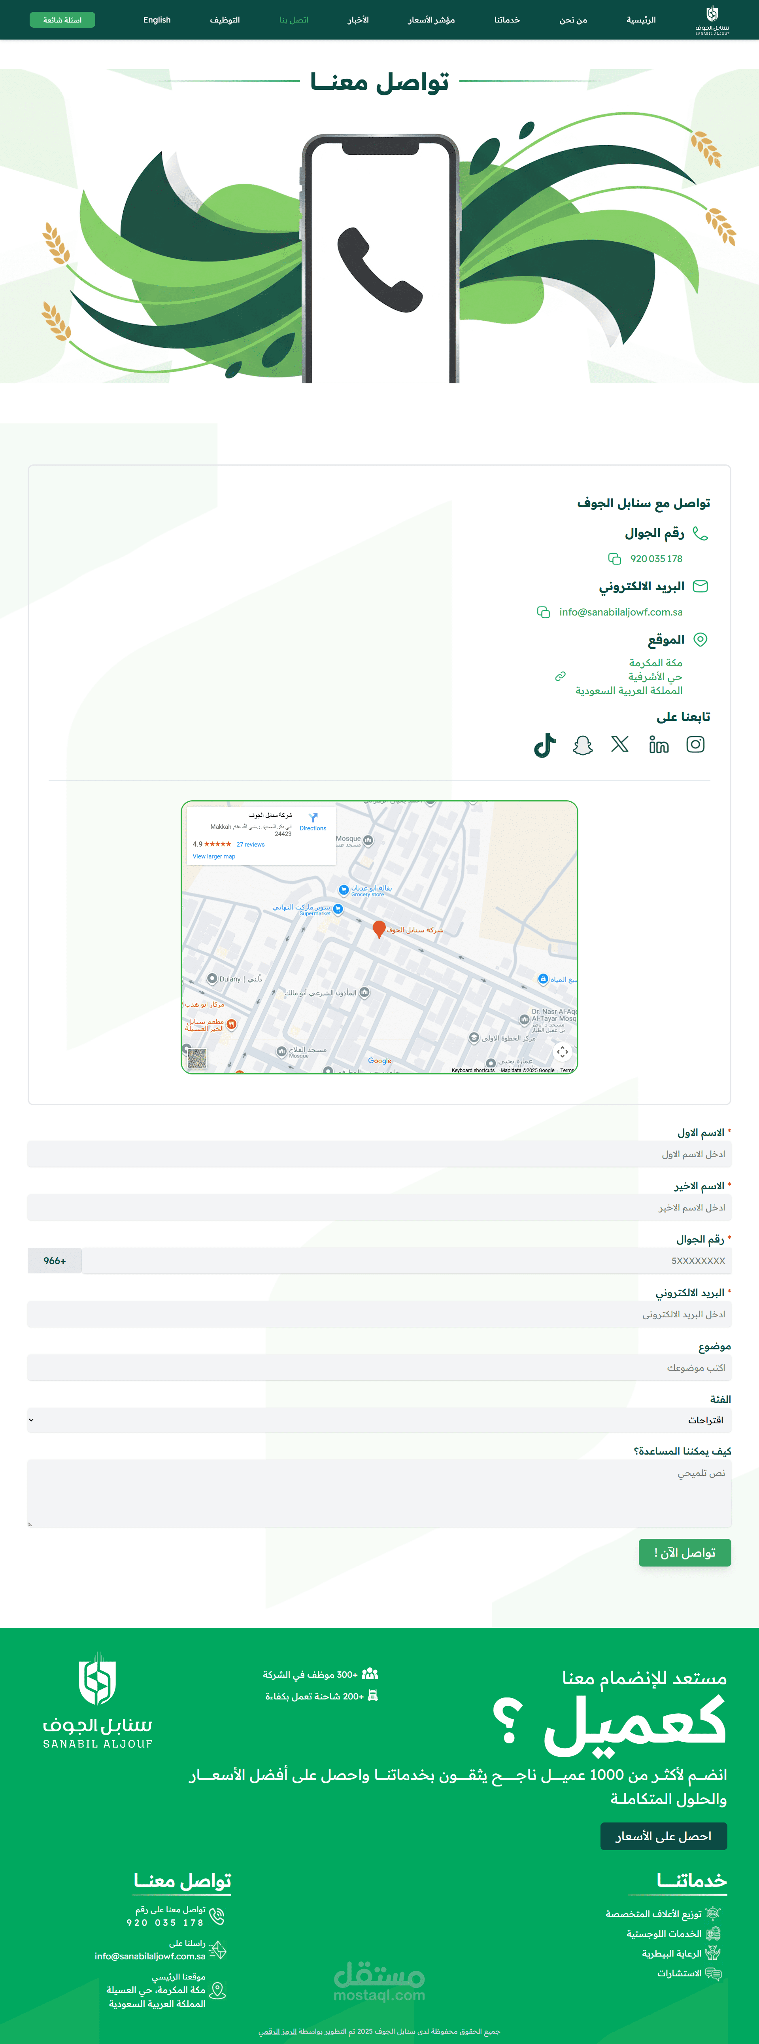Open the التوظيف navigation menu item
This screenshot has width=759, height=2044.
[225, 20]
